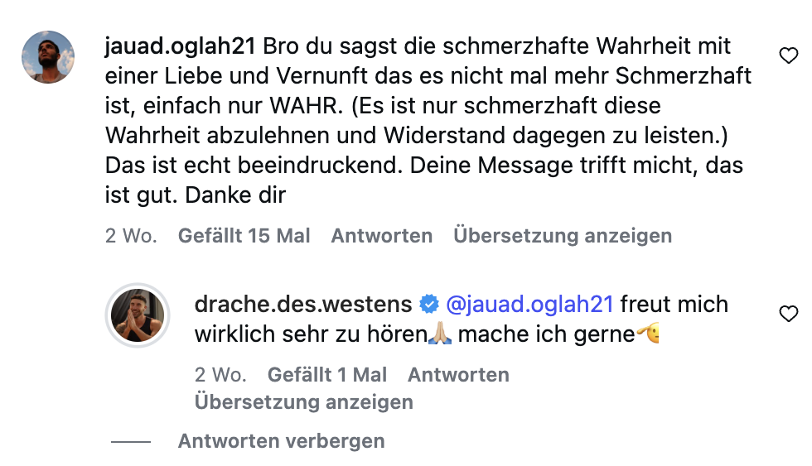The width and height of the screenshot is (812, 466).
Task: Open jauad.oglah21's profile picture
Action: coord(48,58)
